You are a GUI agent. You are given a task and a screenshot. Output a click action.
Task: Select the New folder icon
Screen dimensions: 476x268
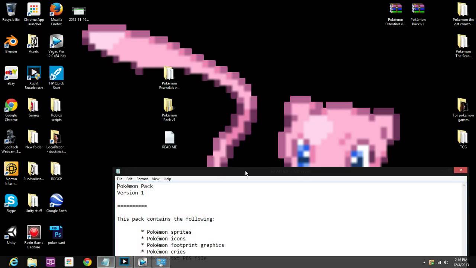34,140
